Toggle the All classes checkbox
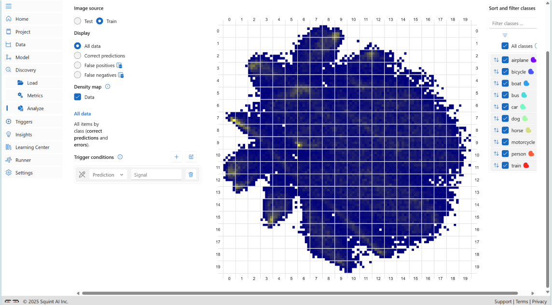The width and height of the screenshot is (552, 305). (x=505, y=46)
